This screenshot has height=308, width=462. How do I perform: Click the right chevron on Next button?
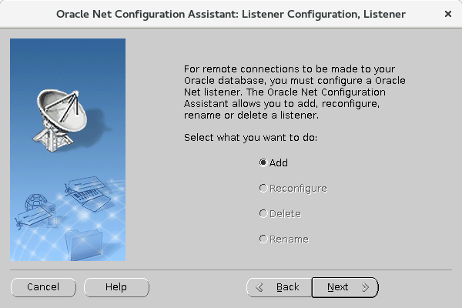point(365,287)
